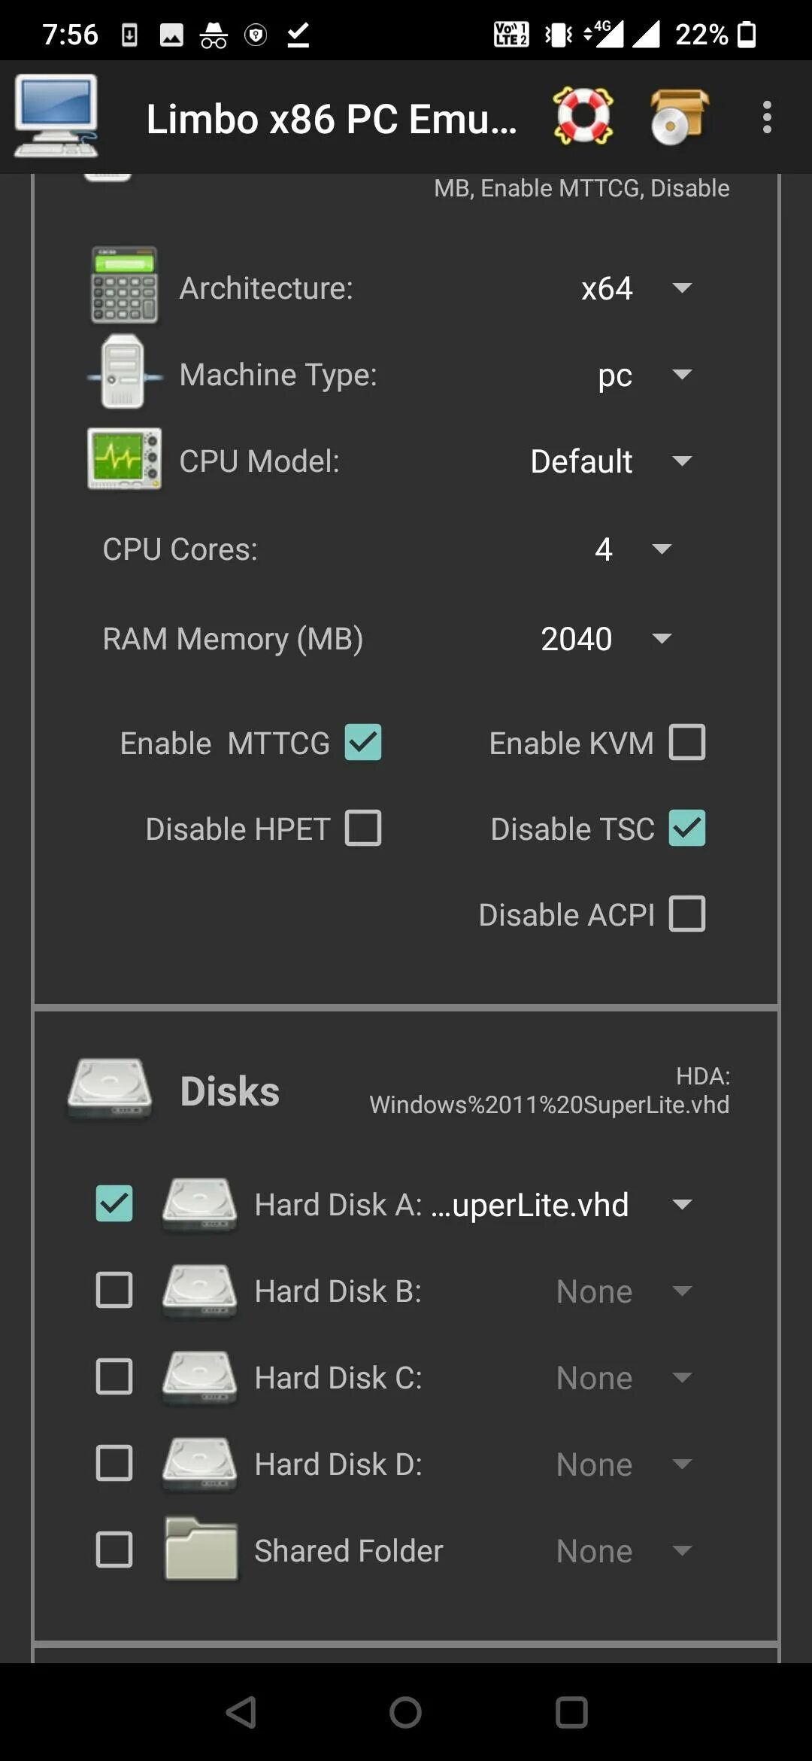Tap the tower icon beside Machine Type
The width and height of the screenshot is (812, 1761).
[x=124, y=372]
